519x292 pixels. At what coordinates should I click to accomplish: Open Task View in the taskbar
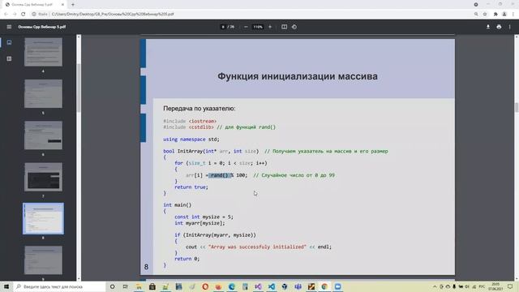(x=125, y=286)
